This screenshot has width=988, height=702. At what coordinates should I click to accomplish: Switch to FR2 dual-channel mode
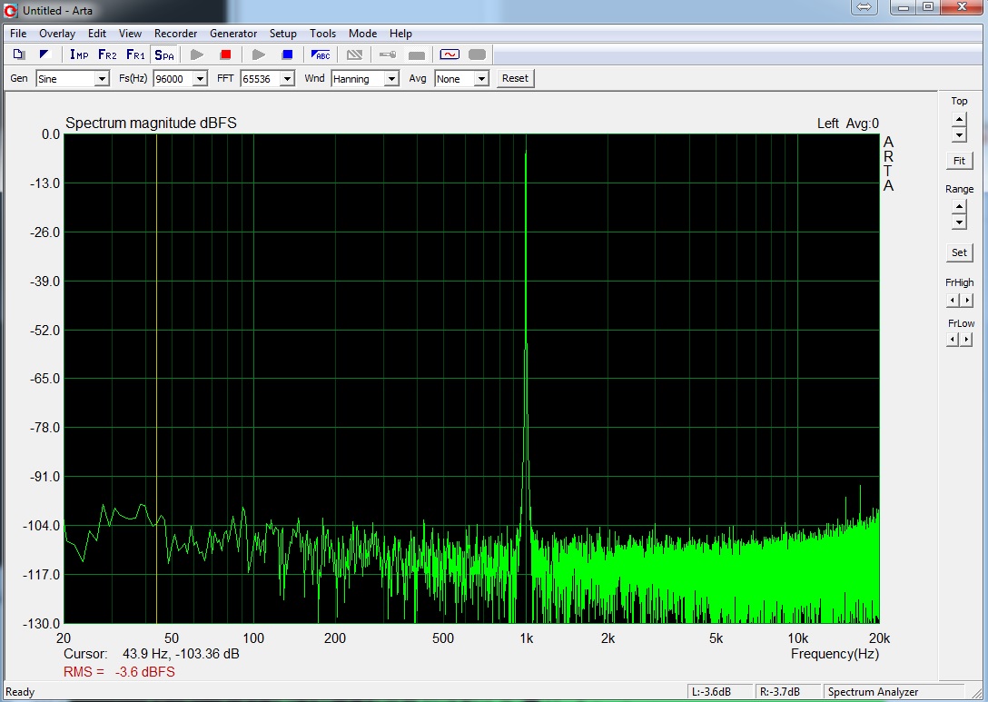tap(107, 54)
